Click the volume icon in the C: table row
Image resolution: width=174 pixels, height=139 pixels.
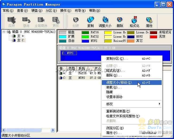coord(60,78)
